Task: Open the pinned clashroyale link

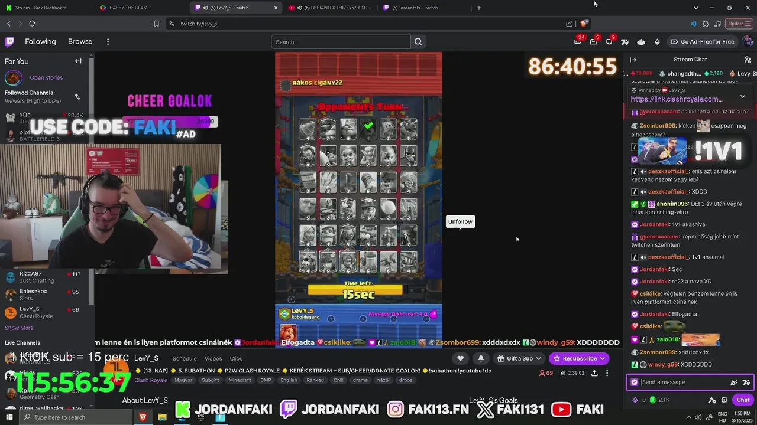Action: click(x=677, y=99)
